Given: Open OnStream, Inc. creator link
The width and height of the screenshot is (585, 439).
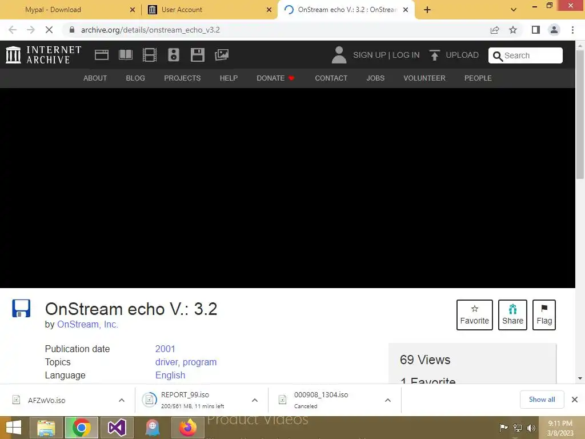Looking at the screenshot, I should point(87,325).
